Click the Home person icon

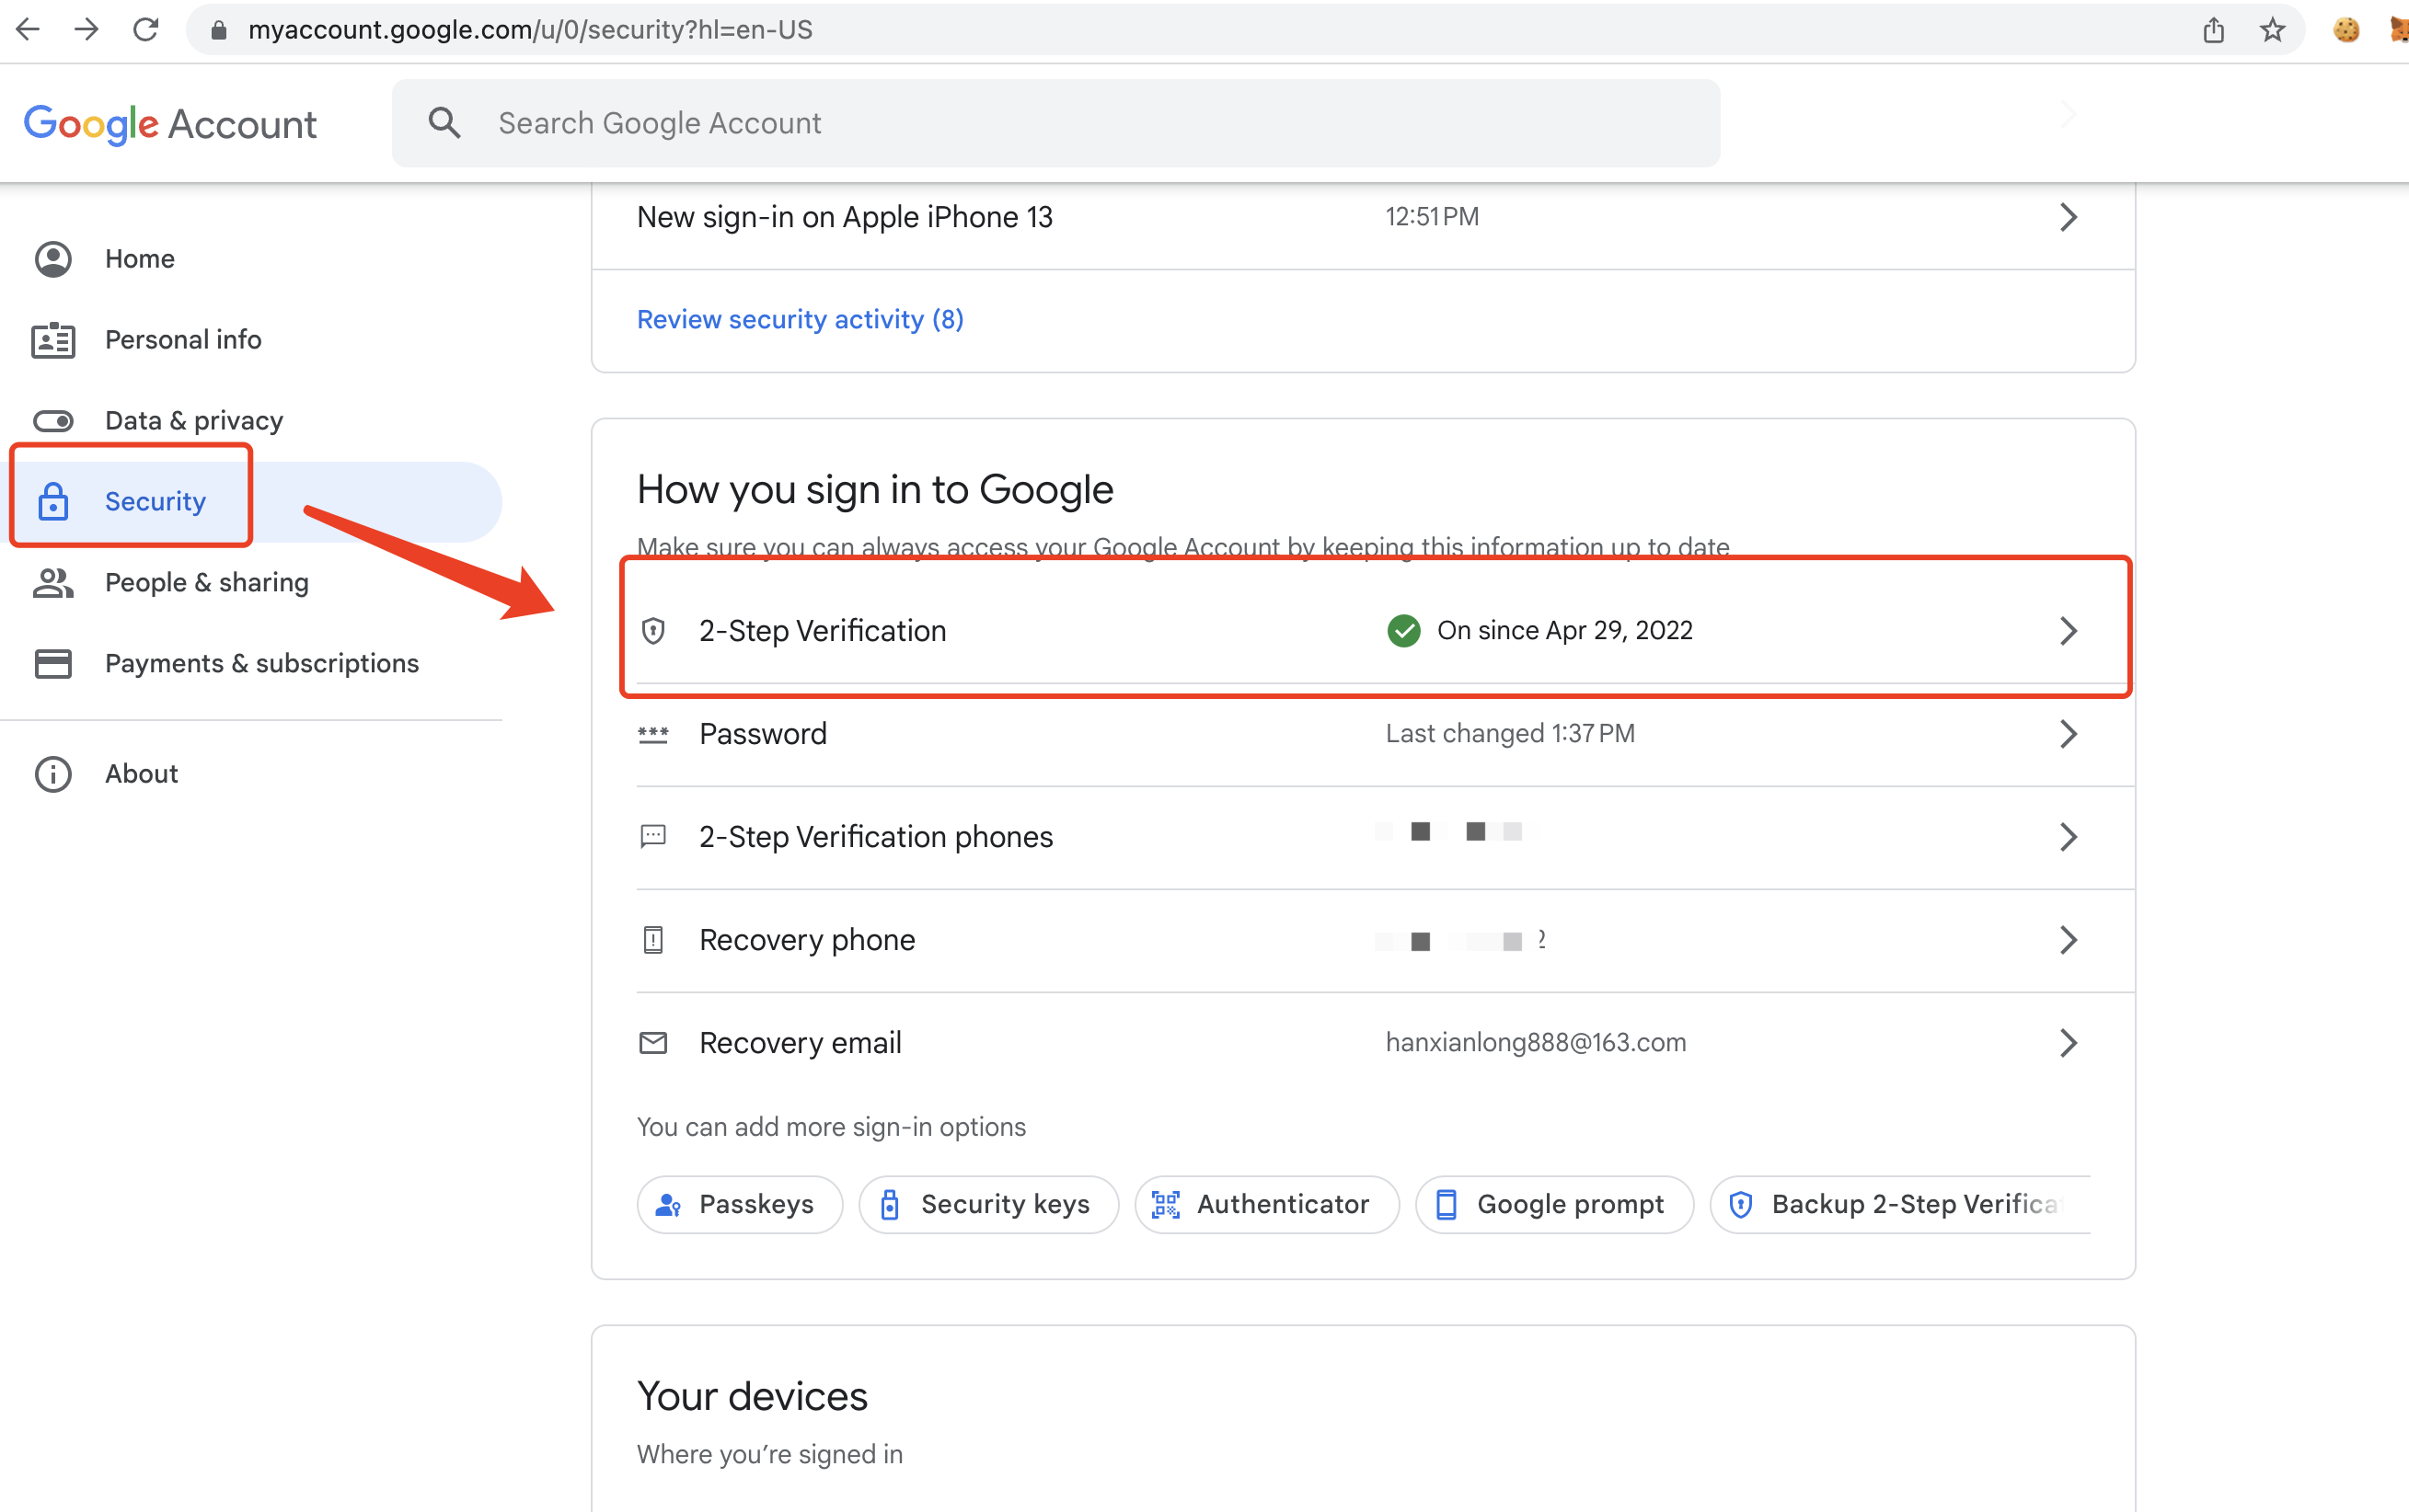point(53,259)
